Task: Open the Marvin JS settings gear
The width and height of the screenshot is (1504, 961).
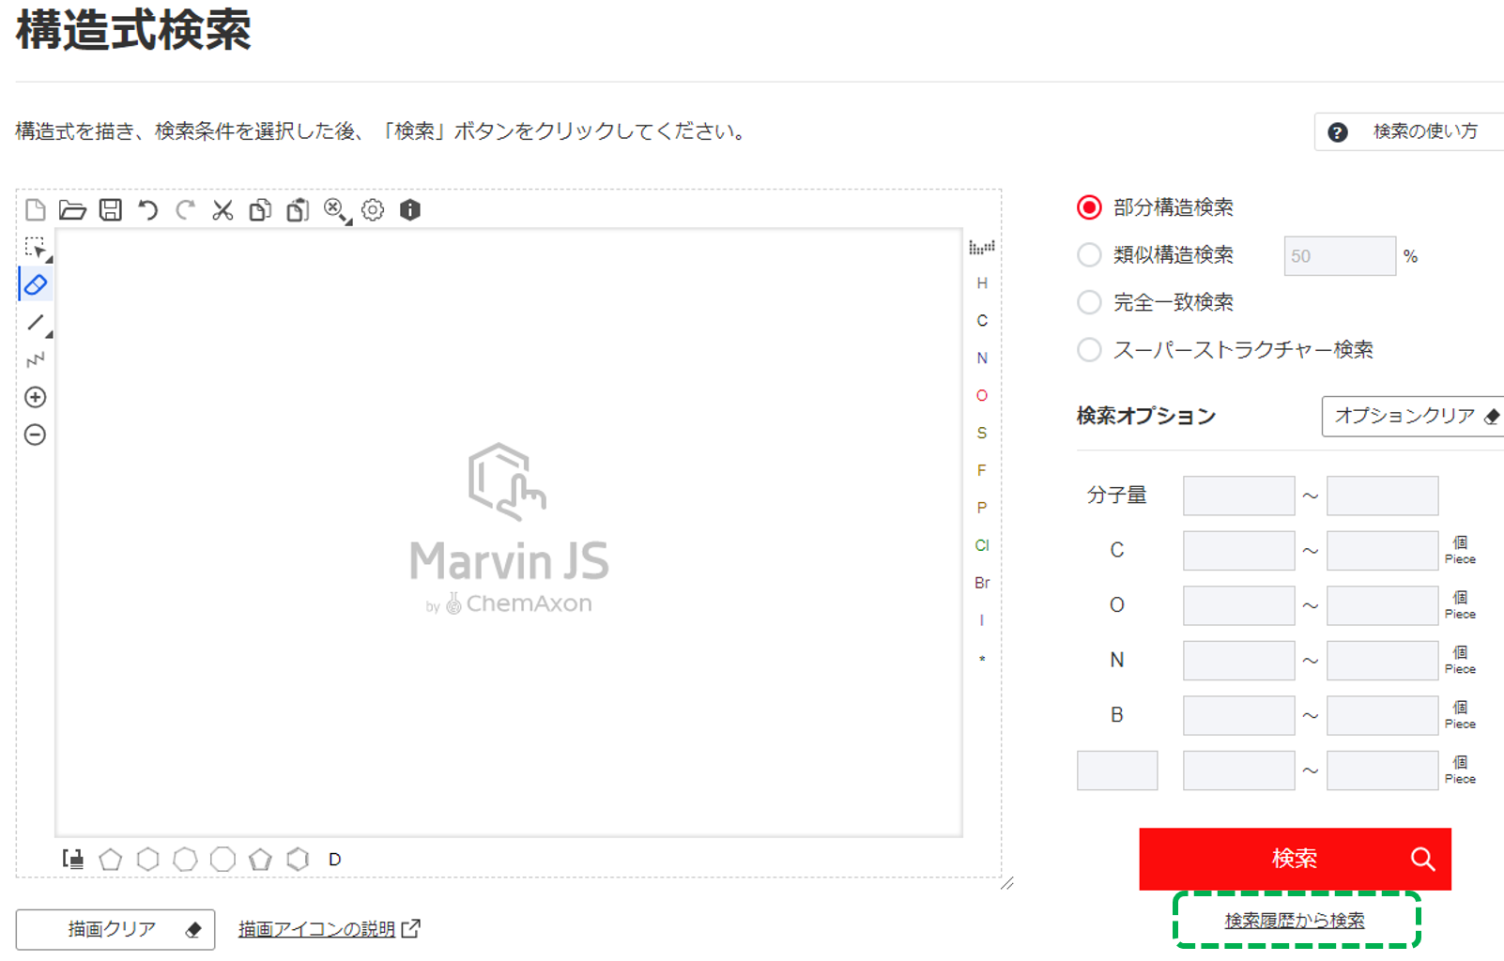Action: point(373,209)
